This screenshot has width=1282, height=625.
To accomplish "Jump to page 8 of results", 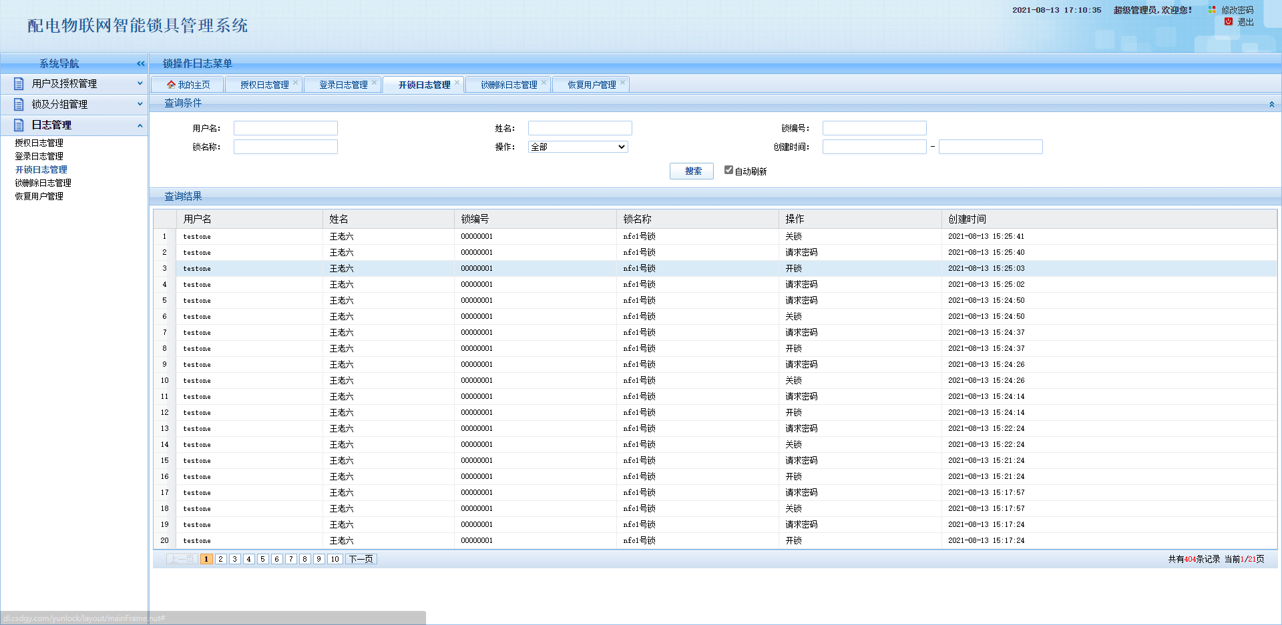I will point(304,559).
